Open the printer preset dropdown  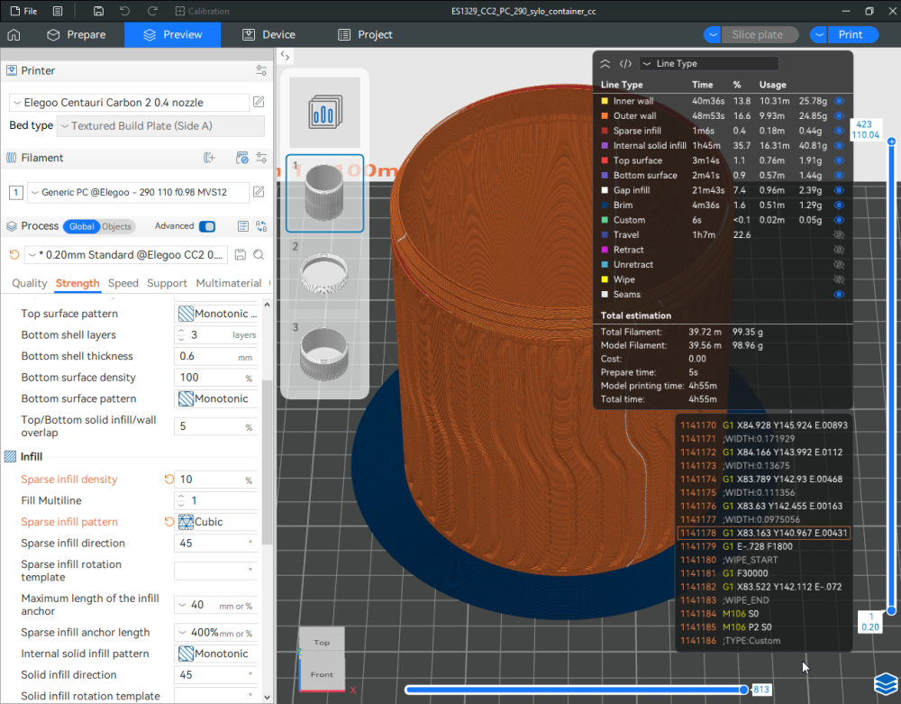pos(129,102)
